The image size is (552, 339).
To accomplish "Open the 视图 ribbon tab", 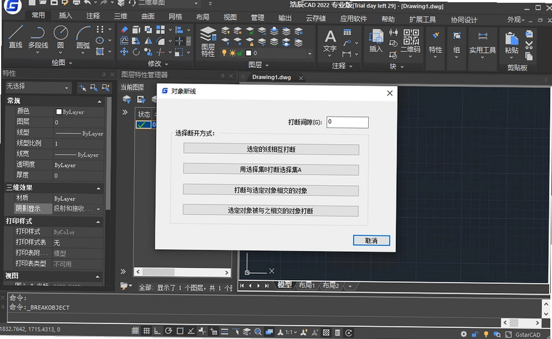I will (x=230, y=17).
